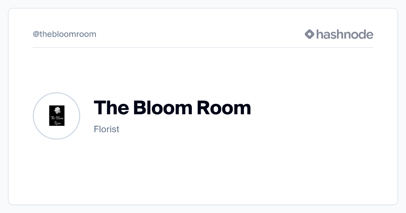This screenshot has width=406, height=213.
Task: Select the "The Bloom Room" heading
Action: click(172, 108)
